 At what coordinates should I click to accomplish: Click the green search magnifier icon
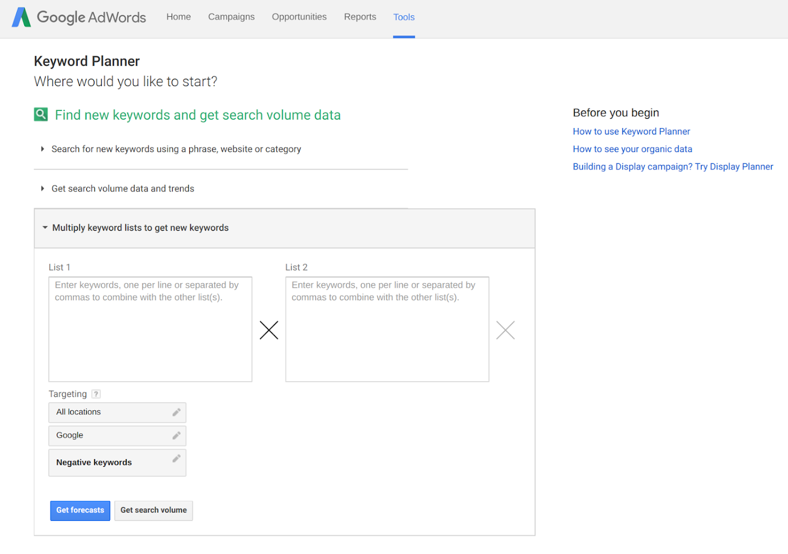click(x=41, y=114)
